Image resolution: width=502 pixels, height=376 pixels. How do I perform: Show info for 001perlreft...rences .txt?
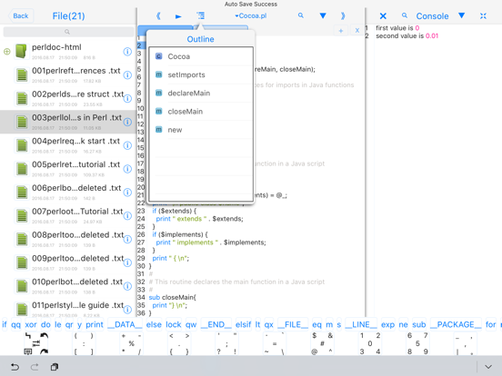[127, 75]
